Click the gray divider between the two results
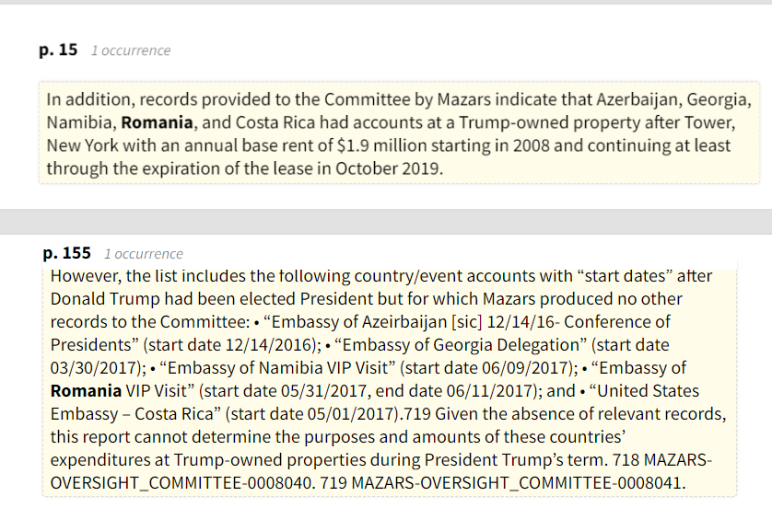The width and height of the screenshot is (772, 508). coord(386,221)
